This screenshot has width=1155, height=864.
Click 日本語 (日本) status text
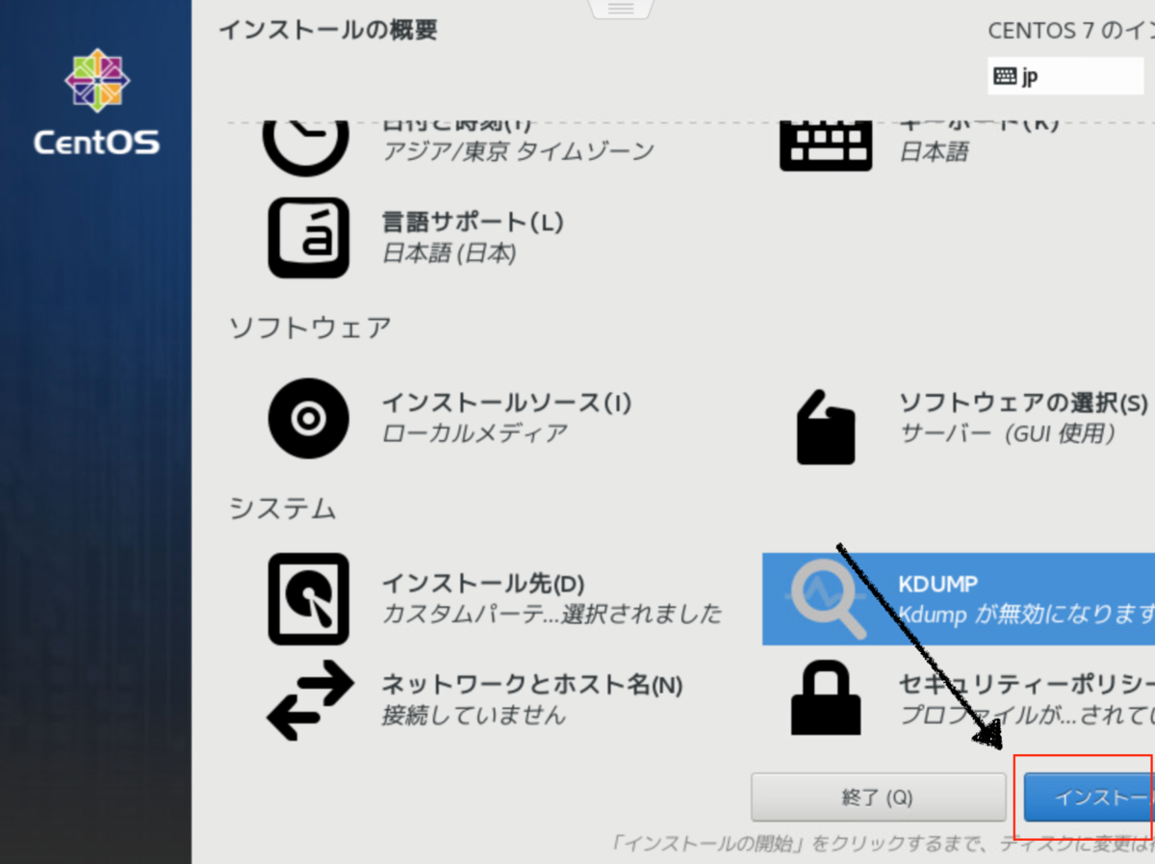tap(449, 253)
